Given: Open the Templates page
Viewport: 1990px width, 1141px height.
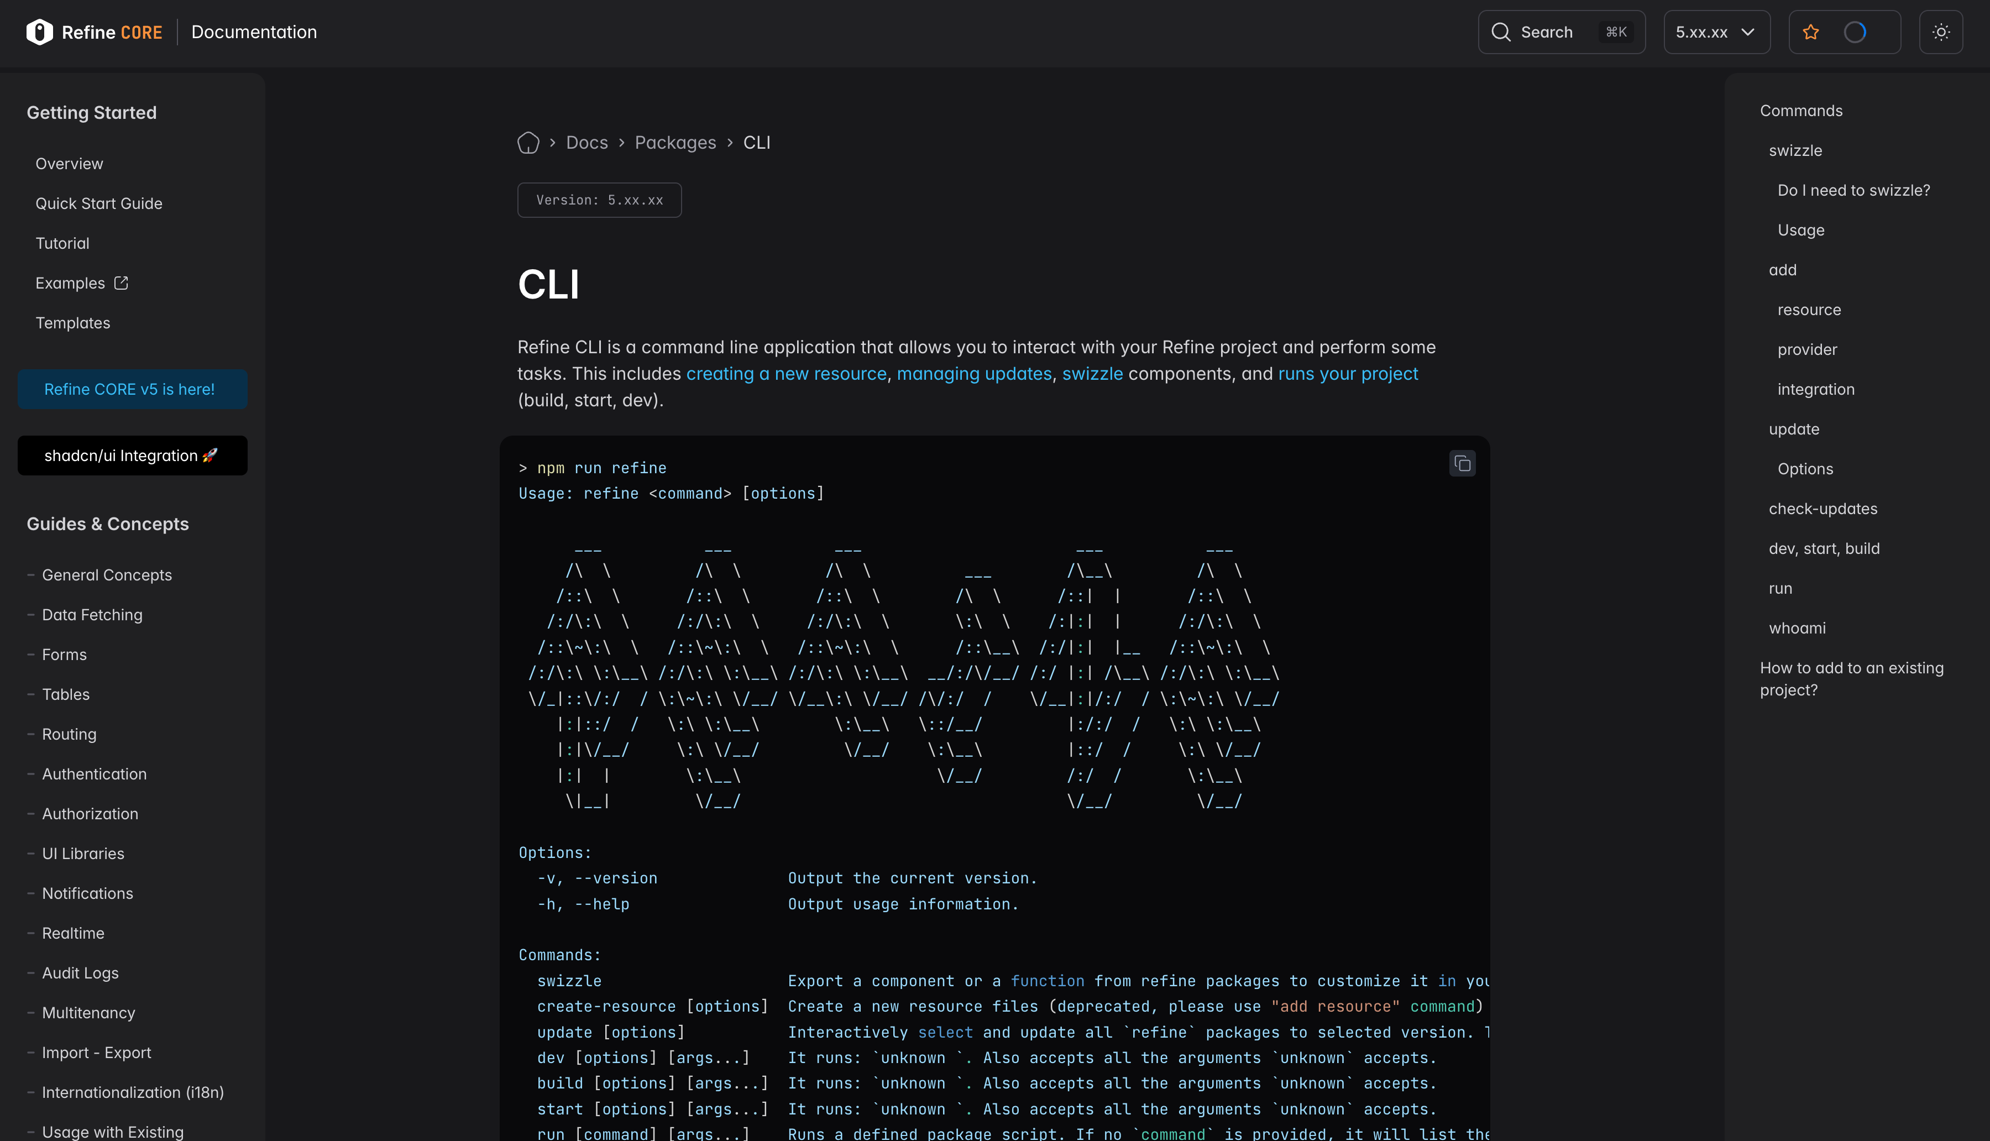Looking at the screenshot, I should coord(73,323).
